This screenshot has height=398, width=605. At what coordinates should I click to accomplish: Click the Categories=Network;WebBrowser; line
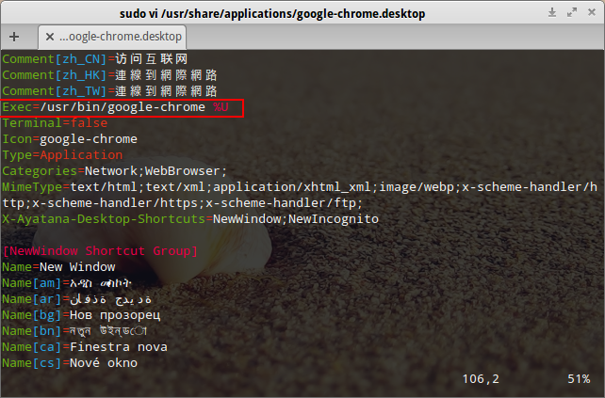pos(115,171)
